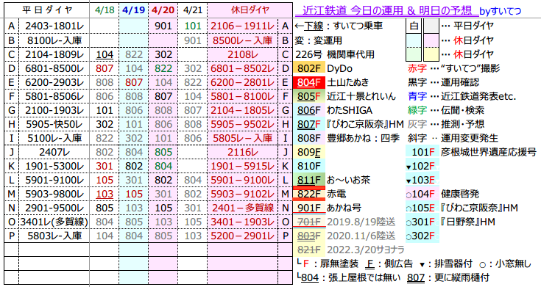Image resolution: width=541 pixels, height=287 pixels.
Task: Click underlined red 103 in row M
Action: point(105,194)
